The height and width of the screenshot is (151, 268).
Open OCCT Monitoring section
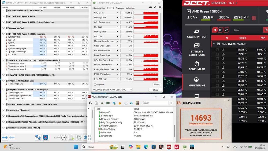196,82
